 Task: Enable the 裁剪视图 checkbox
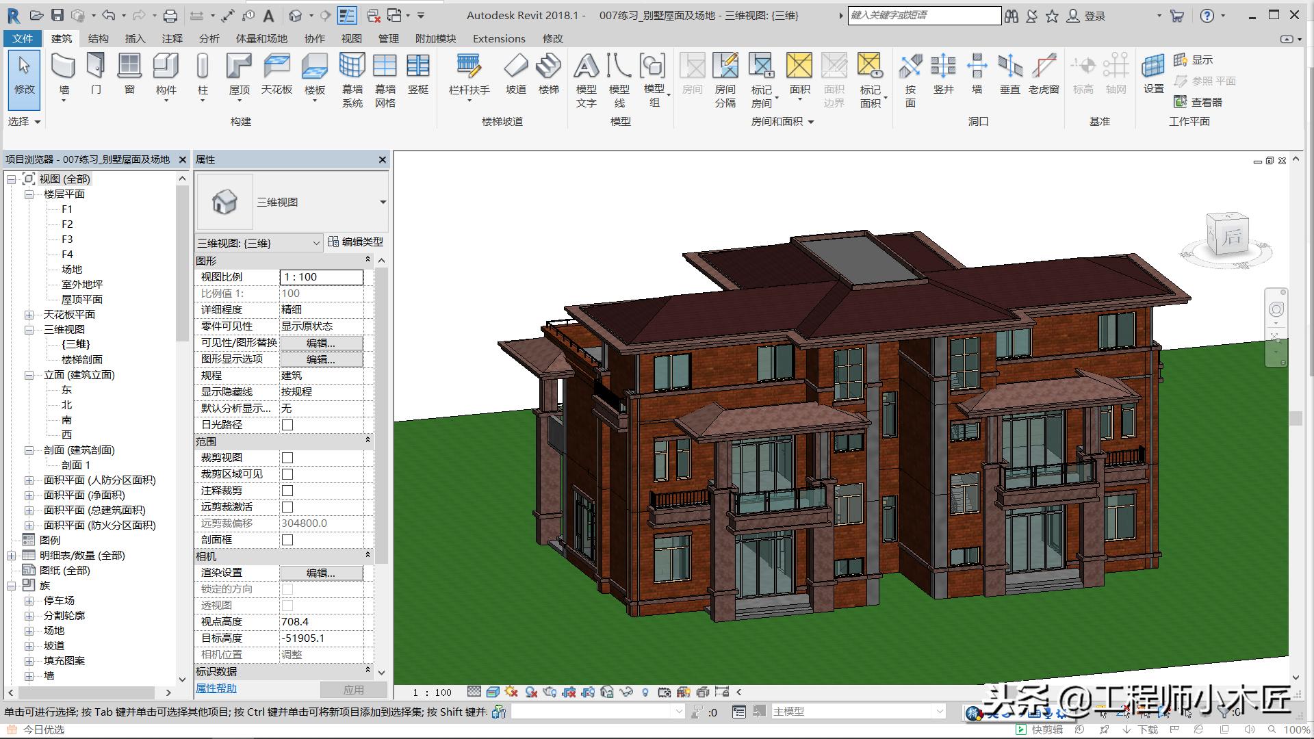(x=286, y=457)
